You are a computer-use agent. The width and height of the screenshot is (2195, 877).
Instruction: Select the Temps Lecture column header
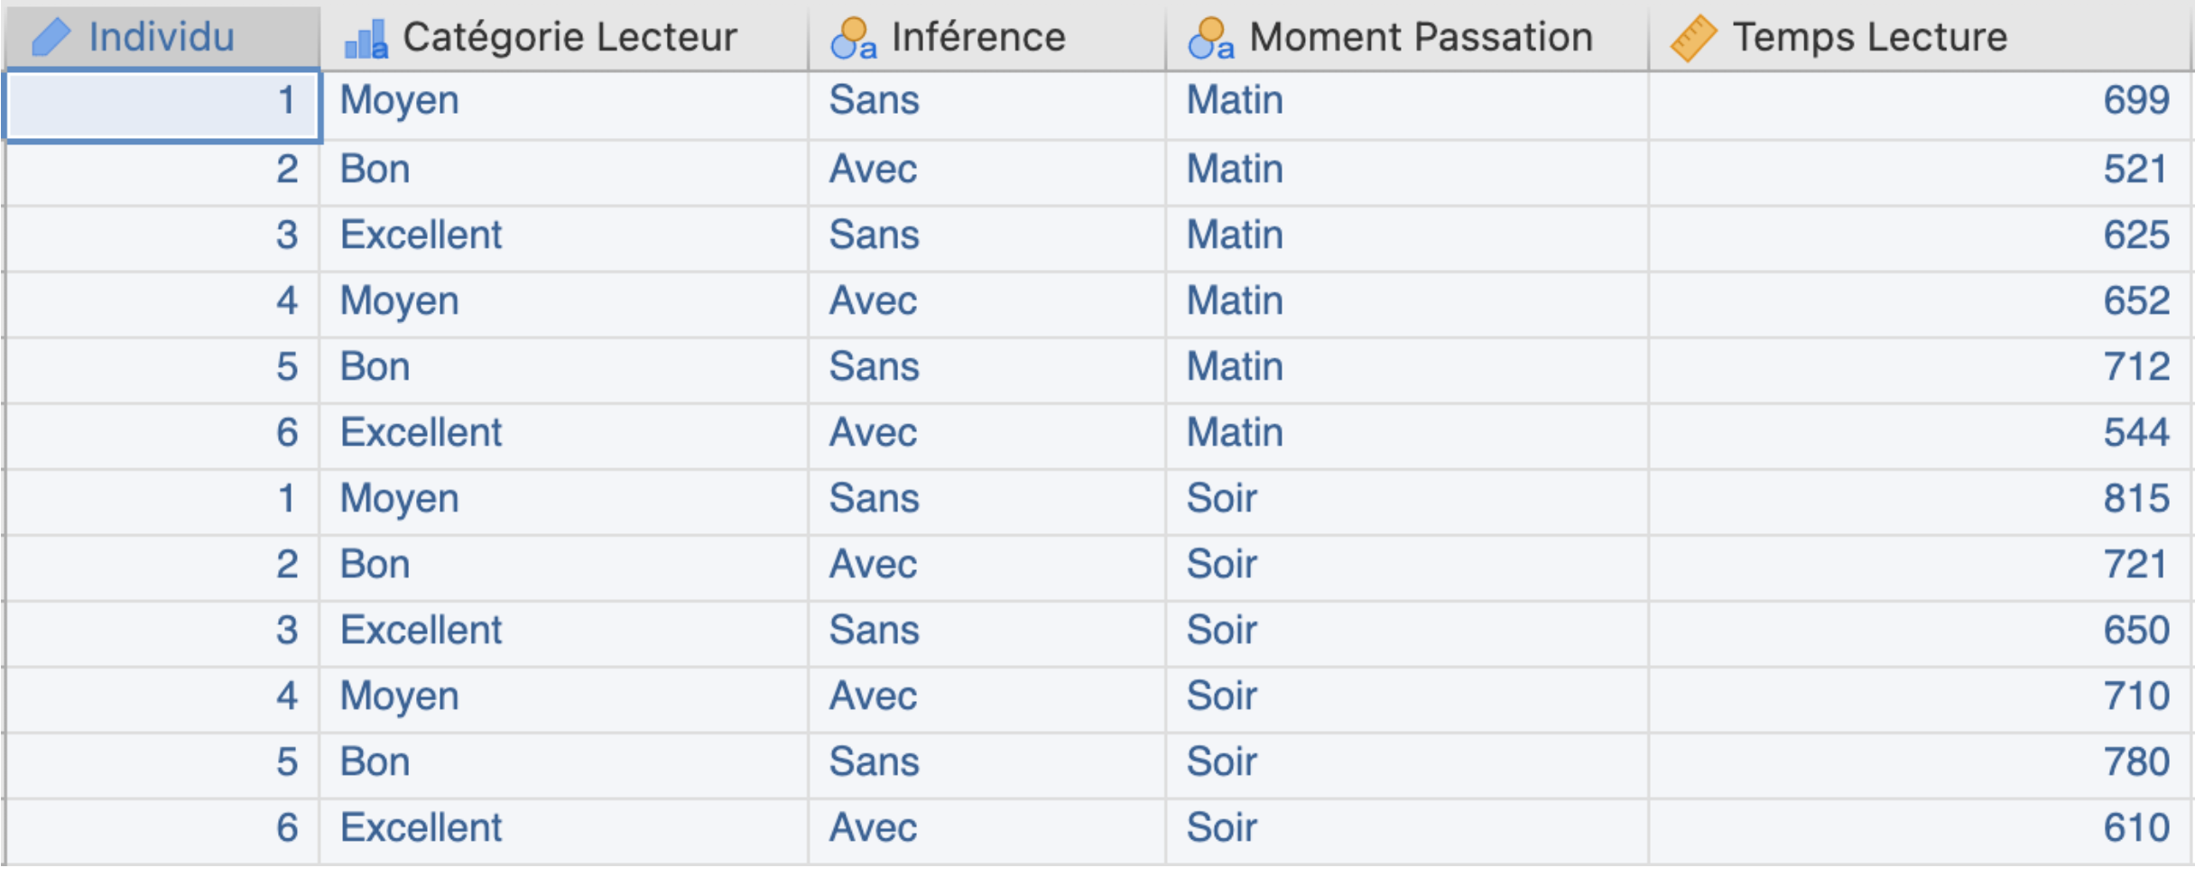pyautogui.click(x=1921, y=38)
